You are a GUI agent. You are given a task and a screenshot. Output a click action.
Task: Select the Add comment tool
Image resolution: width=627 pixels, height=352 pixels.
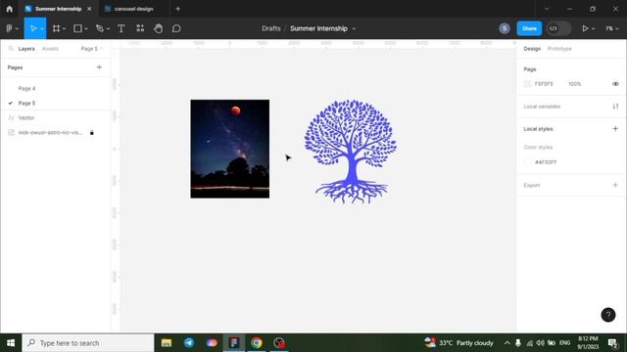coord(176,28)
